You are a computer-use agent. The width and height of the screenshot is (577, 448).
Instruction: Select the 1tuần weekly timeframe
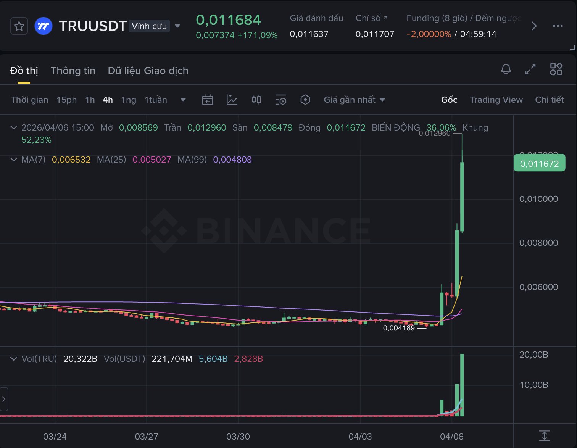point(156,100)
